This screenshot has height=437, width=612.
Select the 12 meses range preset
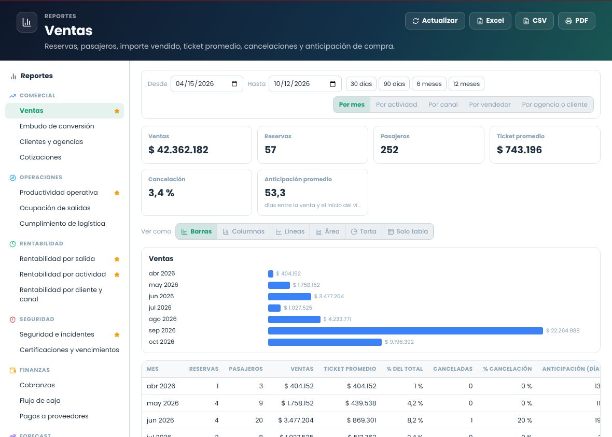coord(466,84)
